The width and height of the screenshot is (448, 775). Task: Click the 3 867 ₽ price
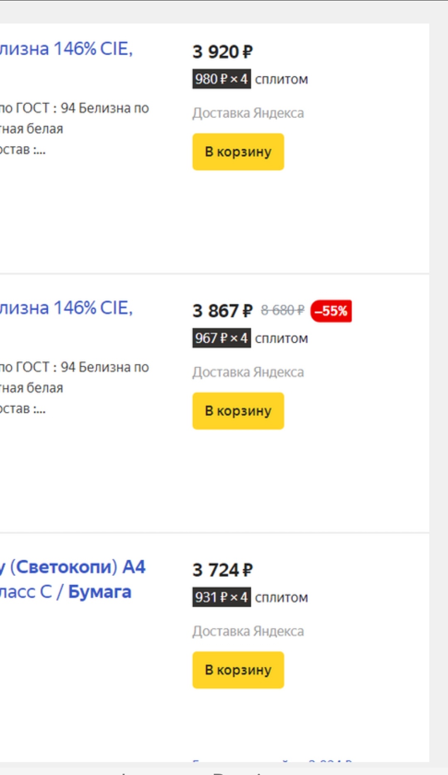pyautogui.click(x=222, y=311)
